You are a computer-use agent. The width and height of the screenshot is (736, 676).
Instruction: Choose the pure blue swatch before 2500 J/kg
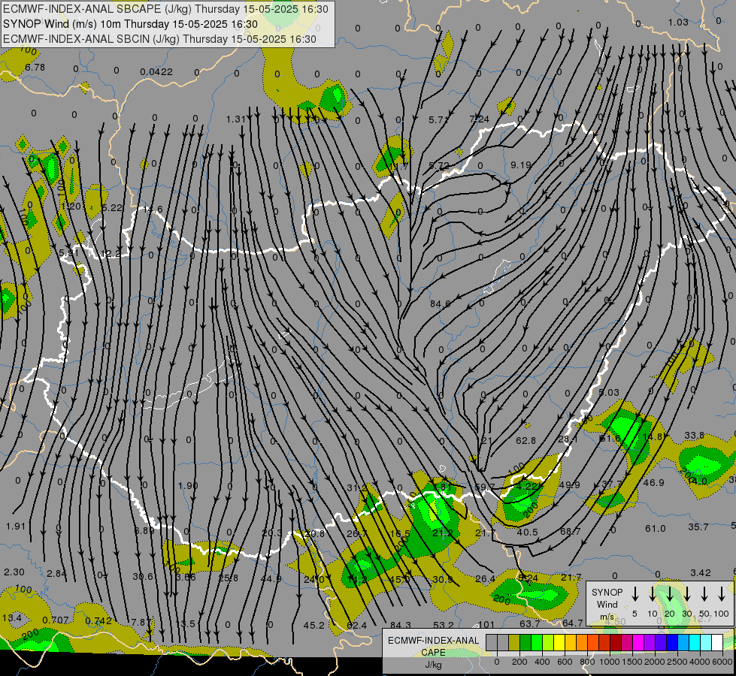click(672, 643)
